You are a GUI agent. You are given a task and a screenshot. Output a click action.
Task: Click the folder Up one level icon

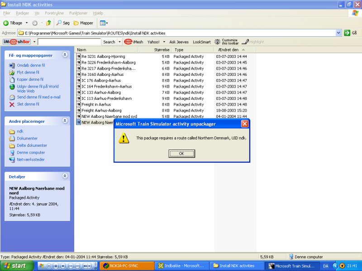coord(48,23)
